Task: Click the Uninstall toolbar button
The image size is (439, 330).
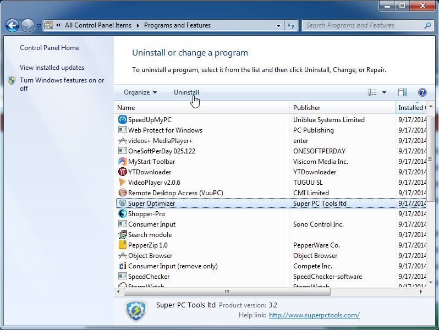Action: (x=186, y=92)
